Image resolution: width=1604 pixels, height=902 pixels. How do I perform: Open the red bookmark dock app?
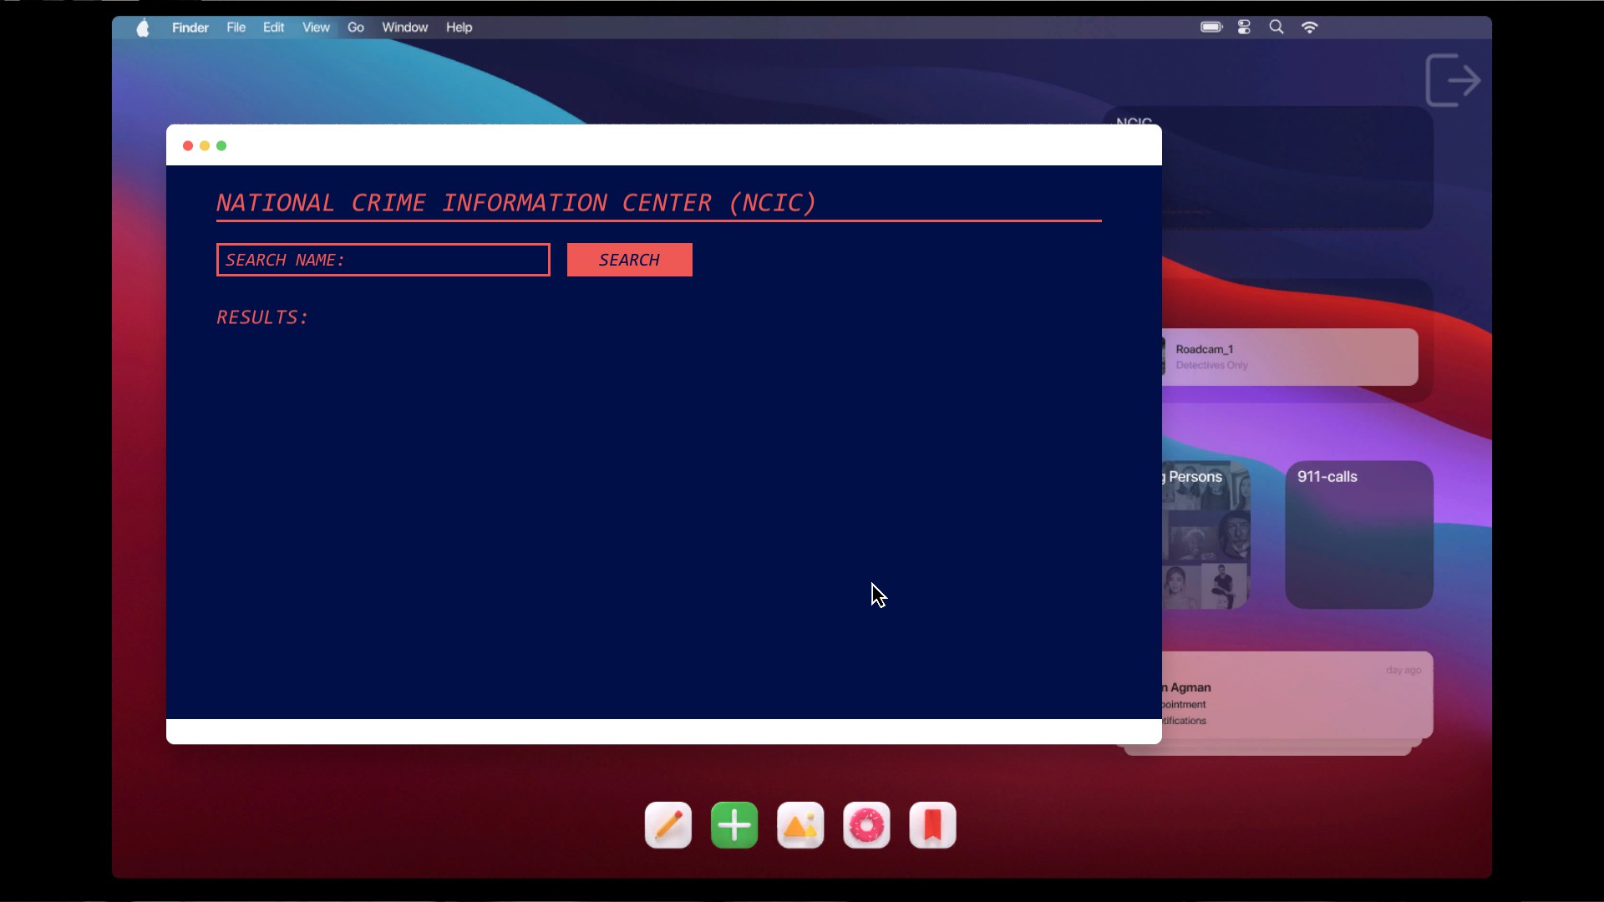coord(932,825)
